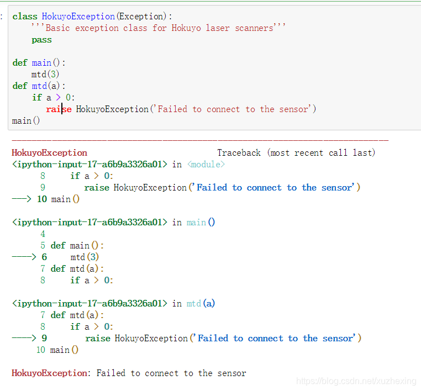Click the final 'main()' call in code cell
Viewport: 421px width, 391px height.
pos(26,121)
